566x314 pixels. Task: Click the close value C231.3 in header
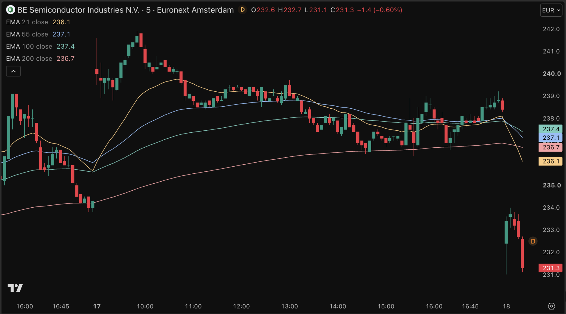(342, 10)
